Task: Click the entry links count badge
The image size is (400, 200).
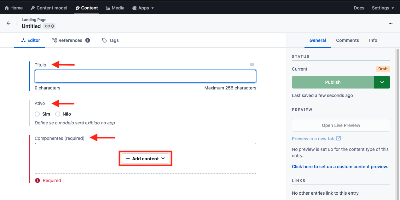Action: [49, 26]
